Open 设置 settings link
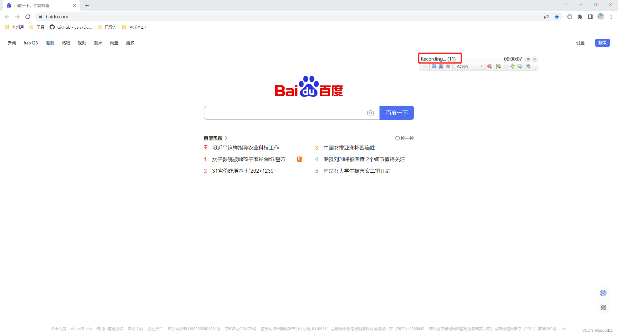 coord(580,43)
